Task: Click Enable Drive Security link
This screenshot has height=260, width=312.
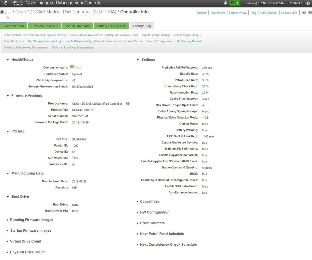Action: 78,41
